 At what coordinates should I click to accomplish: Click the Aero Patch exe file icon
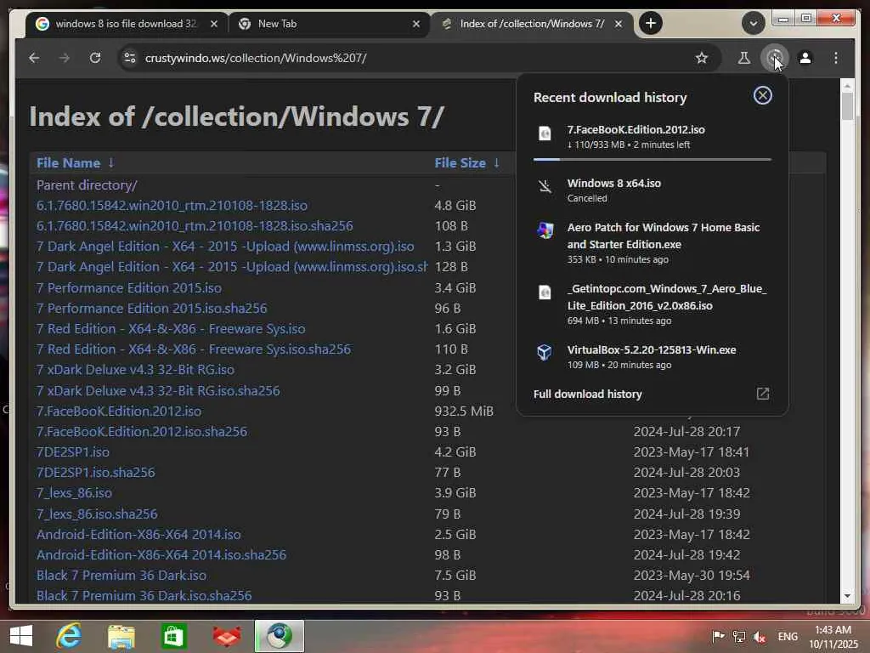[545, 230]
